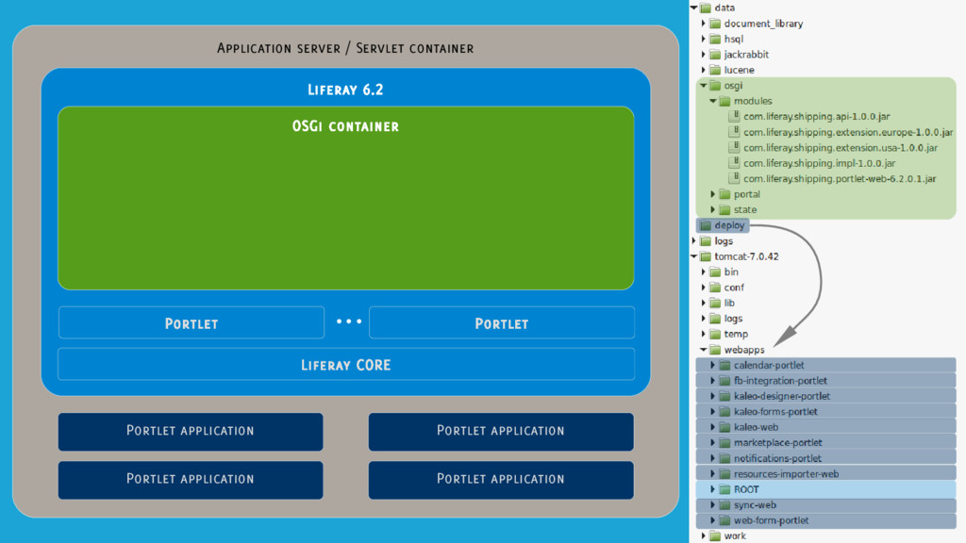The height and width of the screenshot is (543, 966).
Task: Click the folder icon beside lucene
Action: pos(715,70)
